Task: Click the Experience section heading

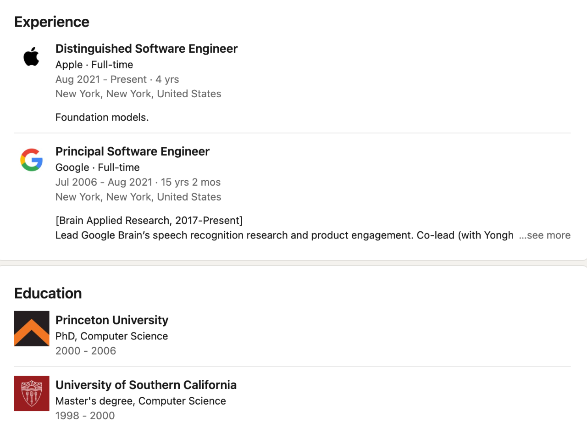Action: click(x=52, y=22)
